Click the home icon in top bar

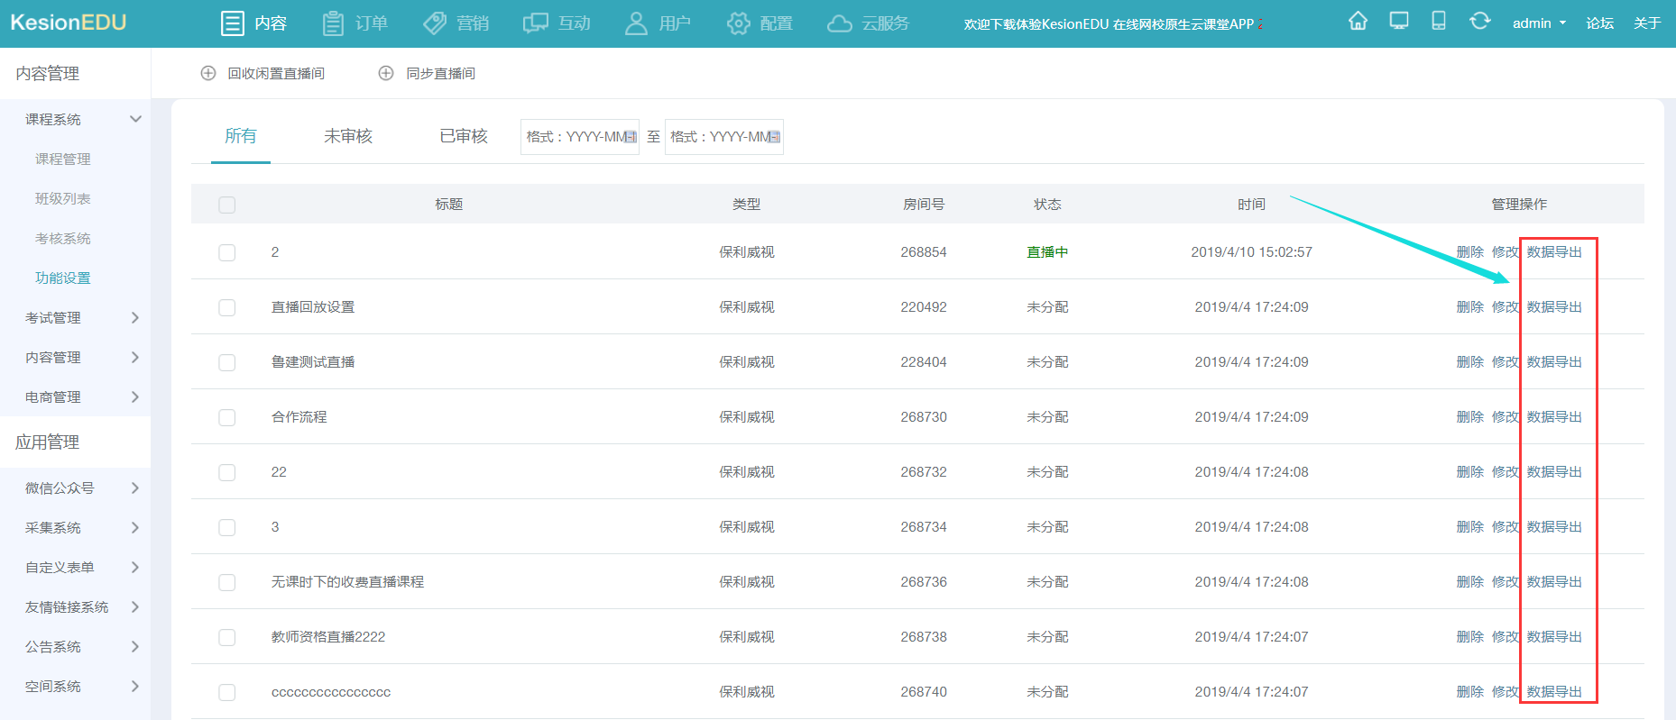click(x=1358, y=22)
